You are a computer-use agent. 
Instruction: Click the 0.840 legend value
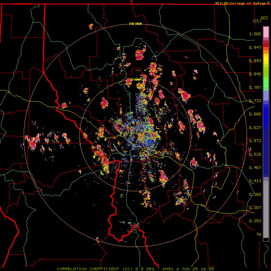(x=255, y=74)
